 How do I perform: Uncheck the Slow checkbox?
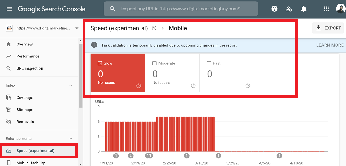[x=99, y=63]
